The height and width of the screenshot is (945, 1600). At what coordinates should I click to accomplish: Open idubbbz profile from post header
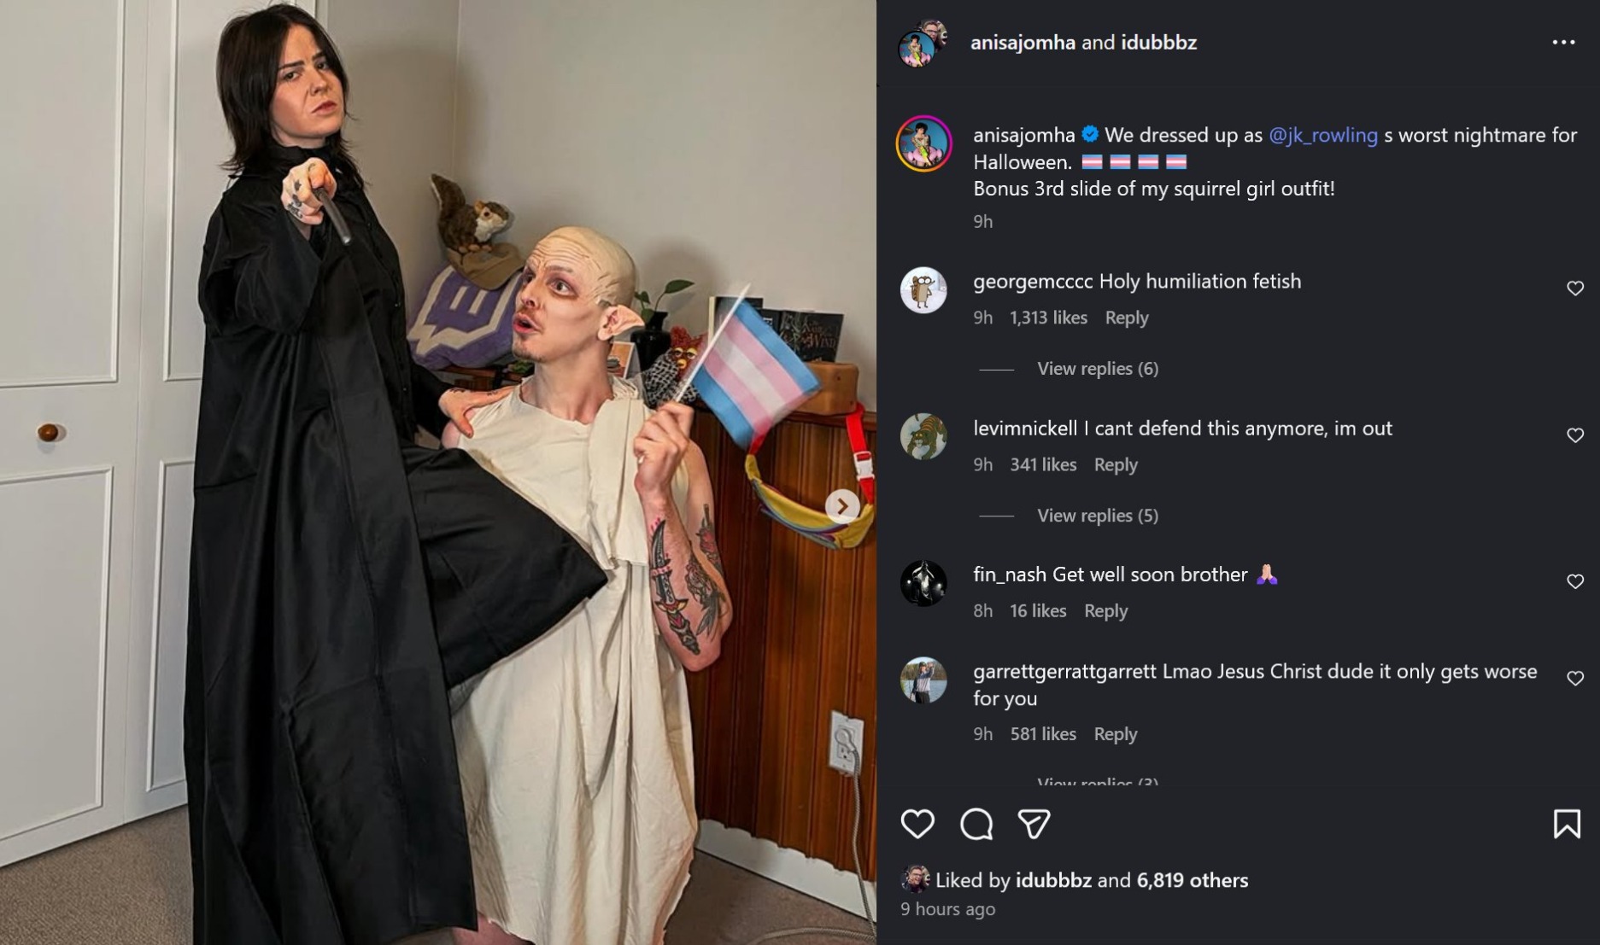tap(1158, 42)
